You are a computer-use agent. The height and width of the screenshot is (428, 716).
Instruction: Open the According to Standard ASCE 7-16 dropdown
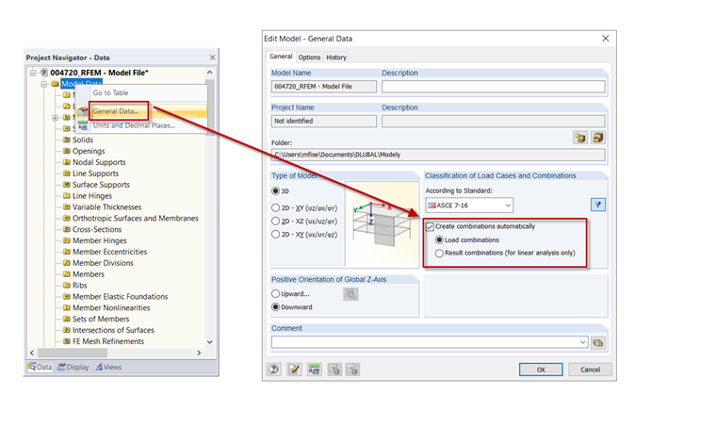tap(469, 206)
